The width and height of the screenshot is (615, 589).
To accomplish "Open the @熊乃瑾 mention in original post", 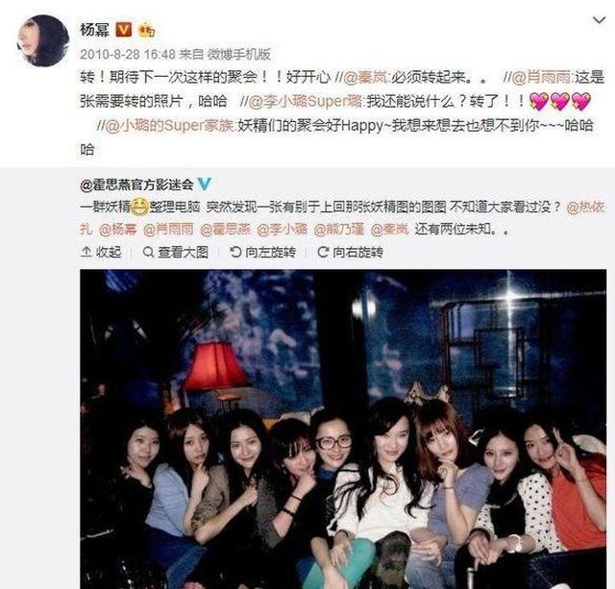I will pyautogui.click(x=339, y=229).
